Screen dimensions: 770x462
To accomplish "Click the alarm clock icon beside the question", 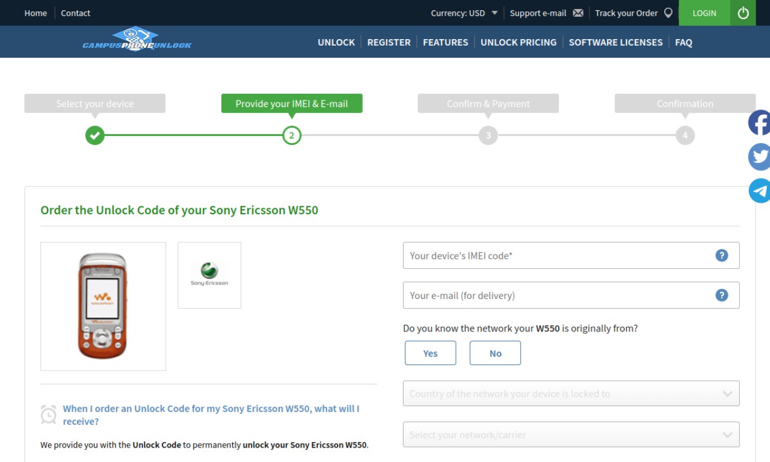I will pos(49,414).
